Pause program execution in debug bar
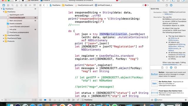Viewport: 188px width, 106px height. [x=50, y=100]
